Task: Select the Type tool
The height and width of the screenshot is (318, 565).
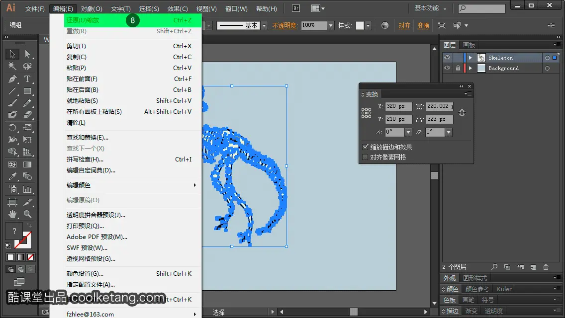Action: [x=27, y=79]
